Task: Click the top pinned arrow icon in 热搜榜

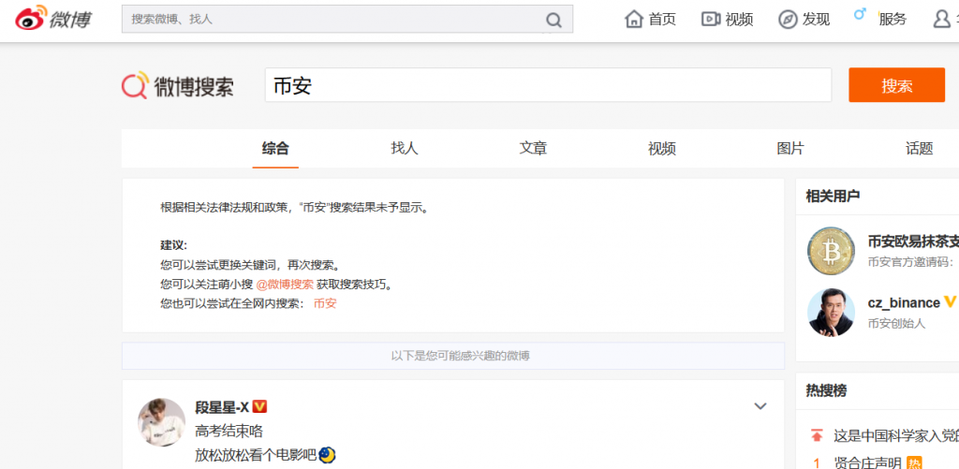Action: click(817, 436)
